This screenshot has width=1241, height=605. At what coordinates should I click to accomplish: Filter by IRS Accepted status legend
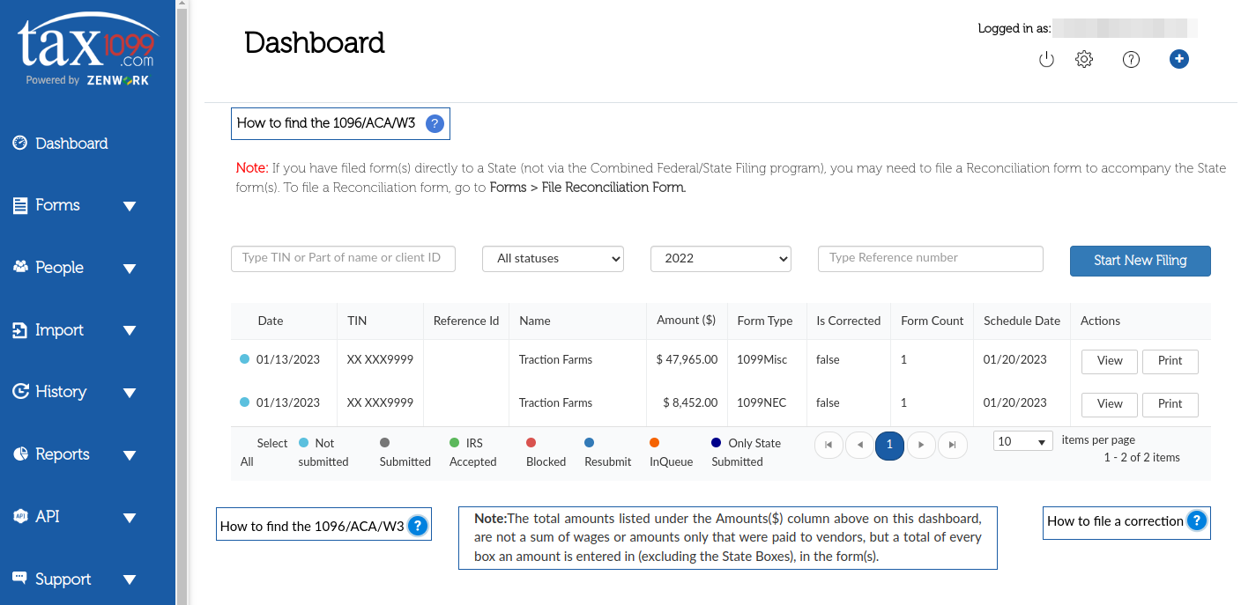coord(472,453)
